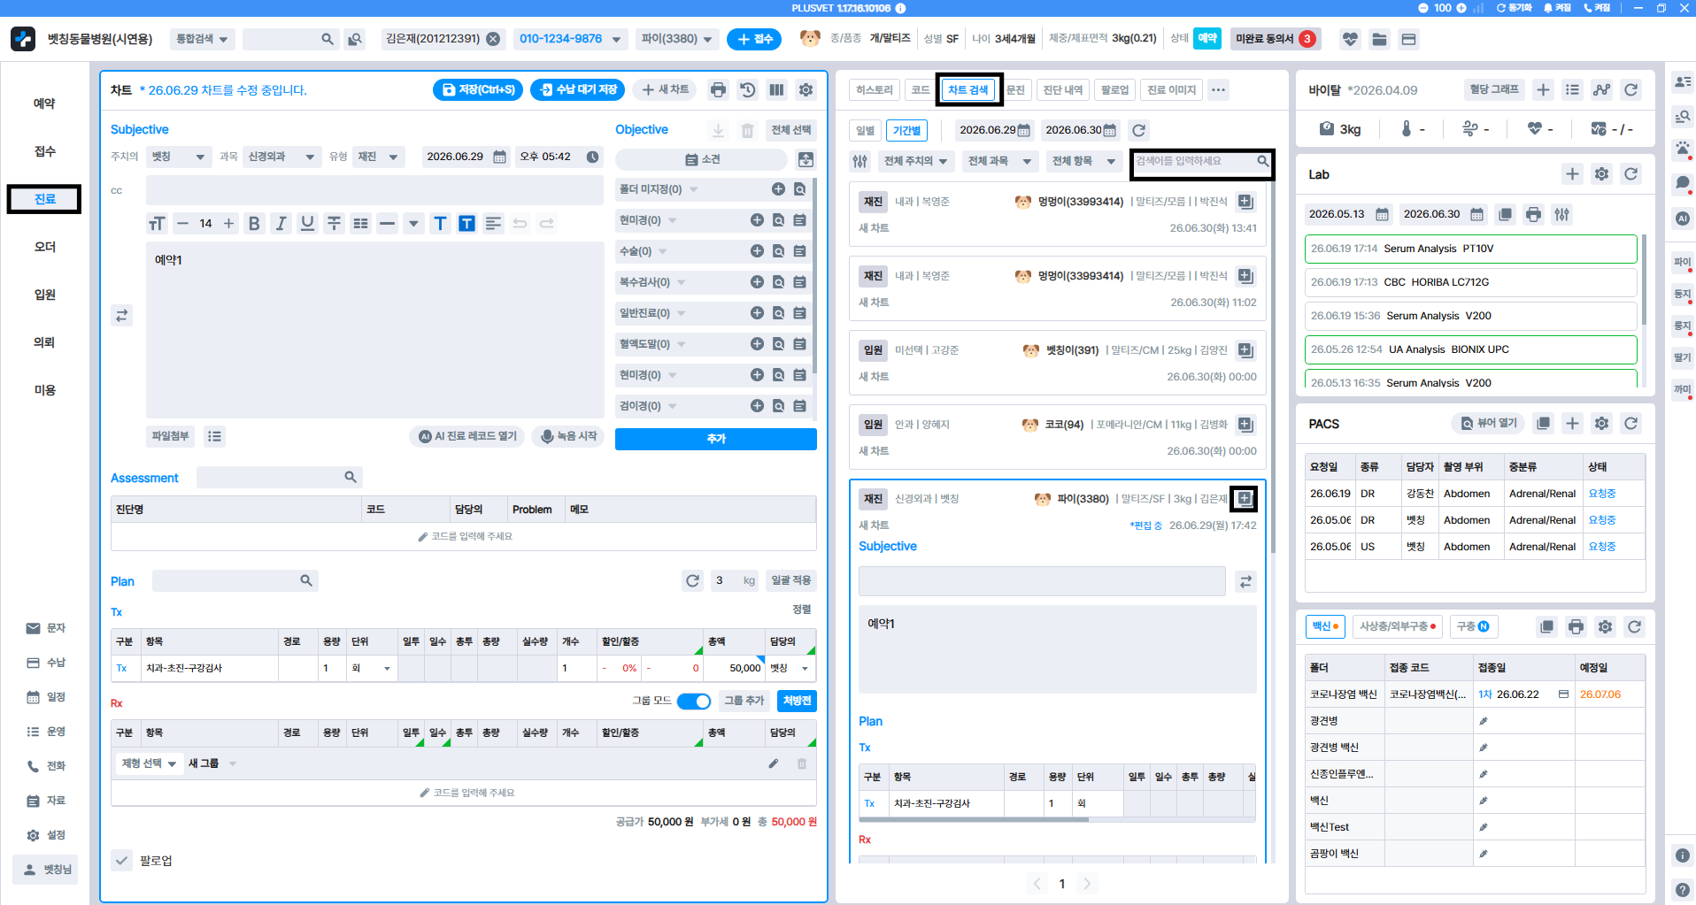Open the 유형 dropdown showing 재진
1696x905 pixels.
pos(378,157)
